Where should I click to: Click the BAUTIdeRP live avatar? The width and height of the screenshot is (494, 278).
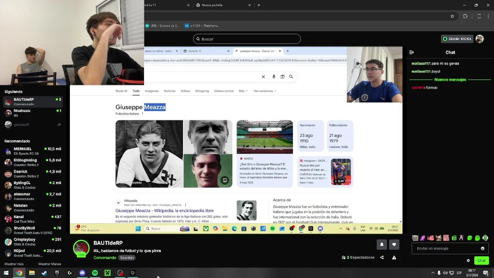pyautogui.click(x=81, y=248)
